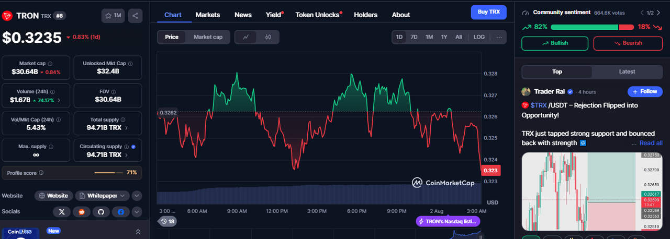The height and width of the screenshot is (239, 670).
Task: Switch feed to the Top tab
Action: point(557,71)
